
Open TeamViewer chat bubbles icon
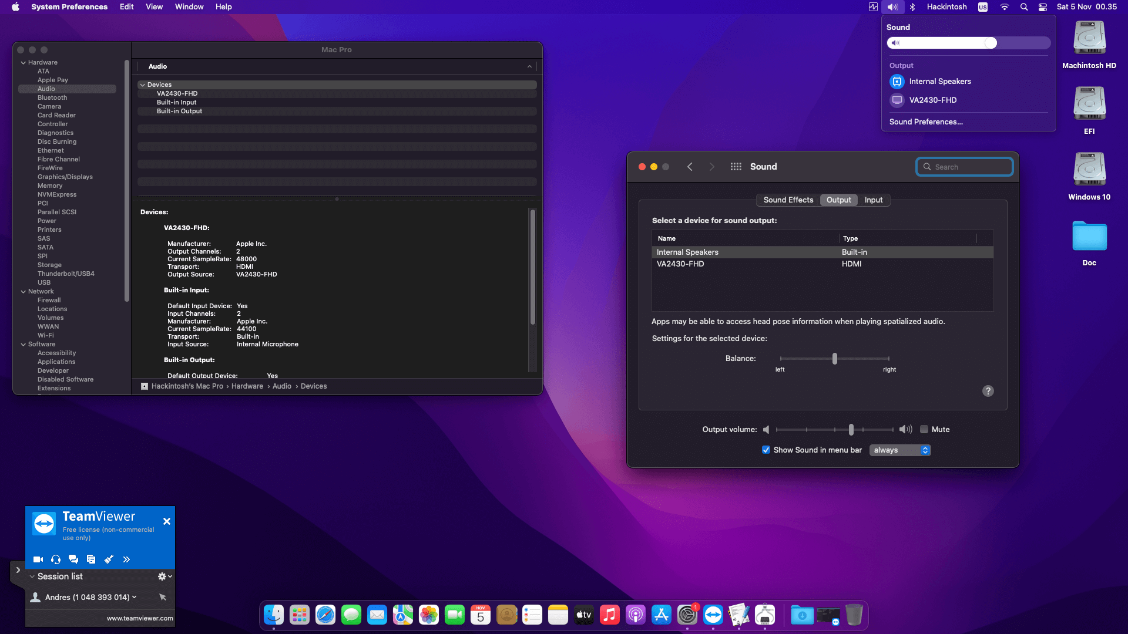click(73, 559)
